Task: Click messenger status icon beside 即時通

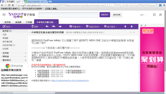Action: 25,57
